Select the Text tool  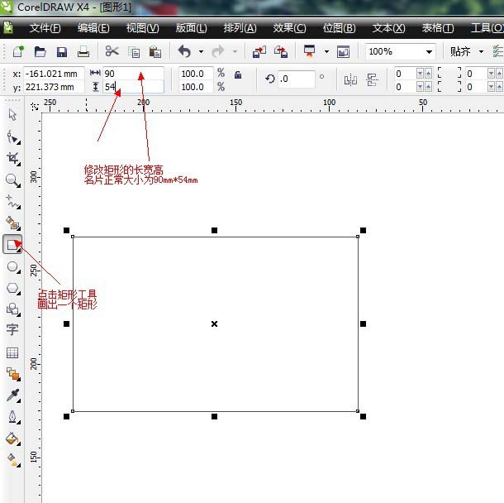(12, 330)
